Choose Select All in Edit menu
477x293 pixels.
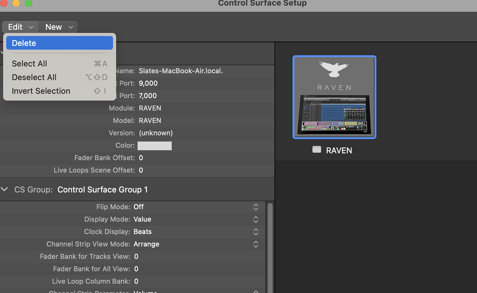(59, 64)
